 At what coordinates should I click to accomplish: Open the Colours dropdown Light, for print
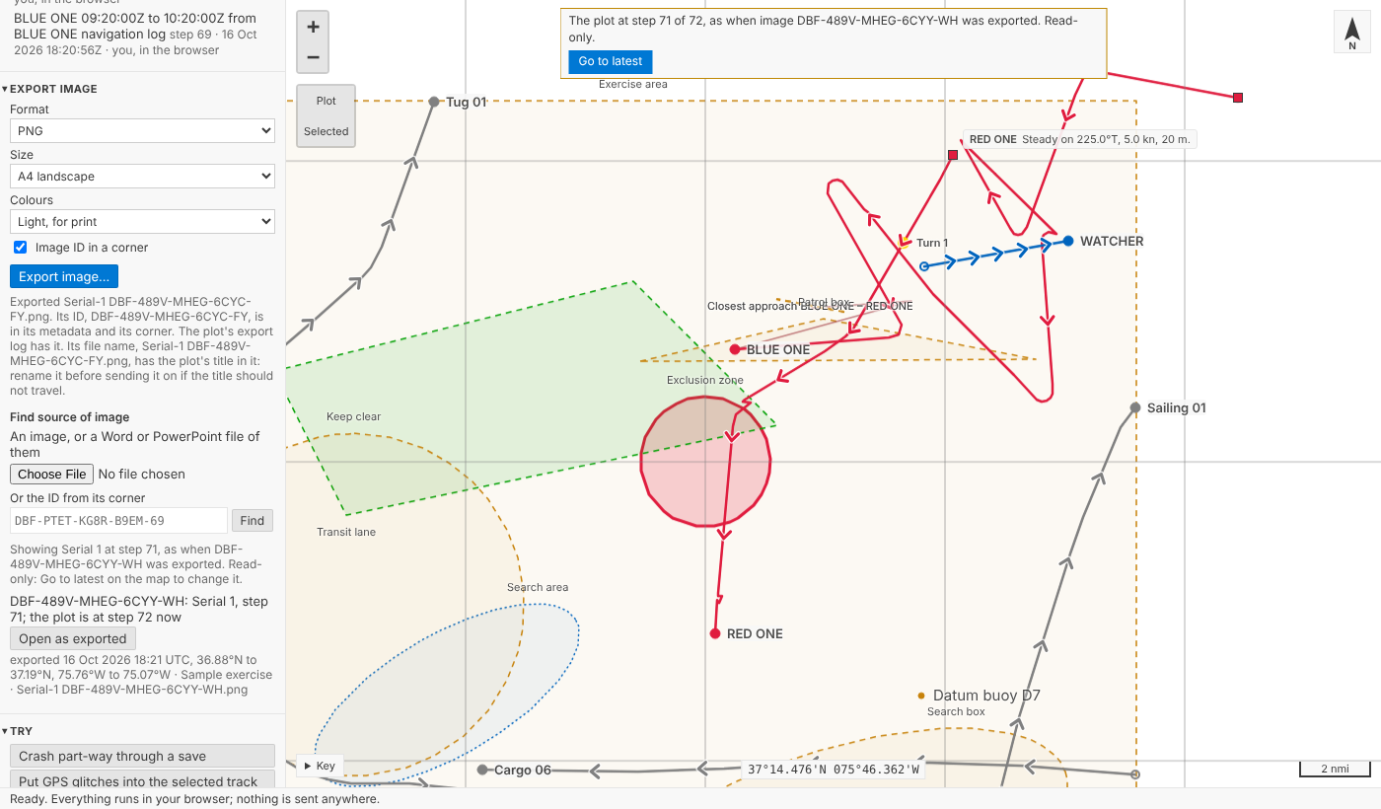[142, 221]
